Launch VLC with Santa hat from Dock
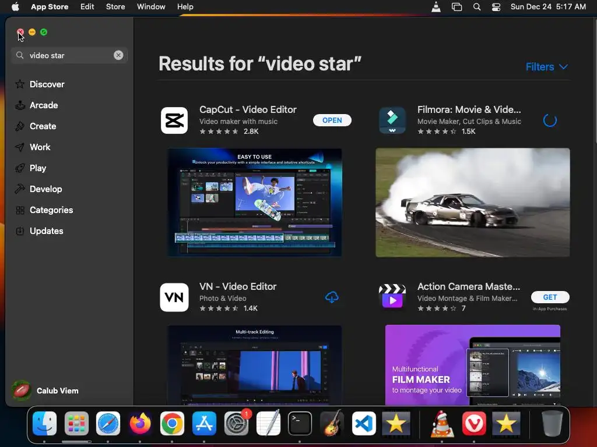Viewport: 597px width, 447px height. (442, 423)
